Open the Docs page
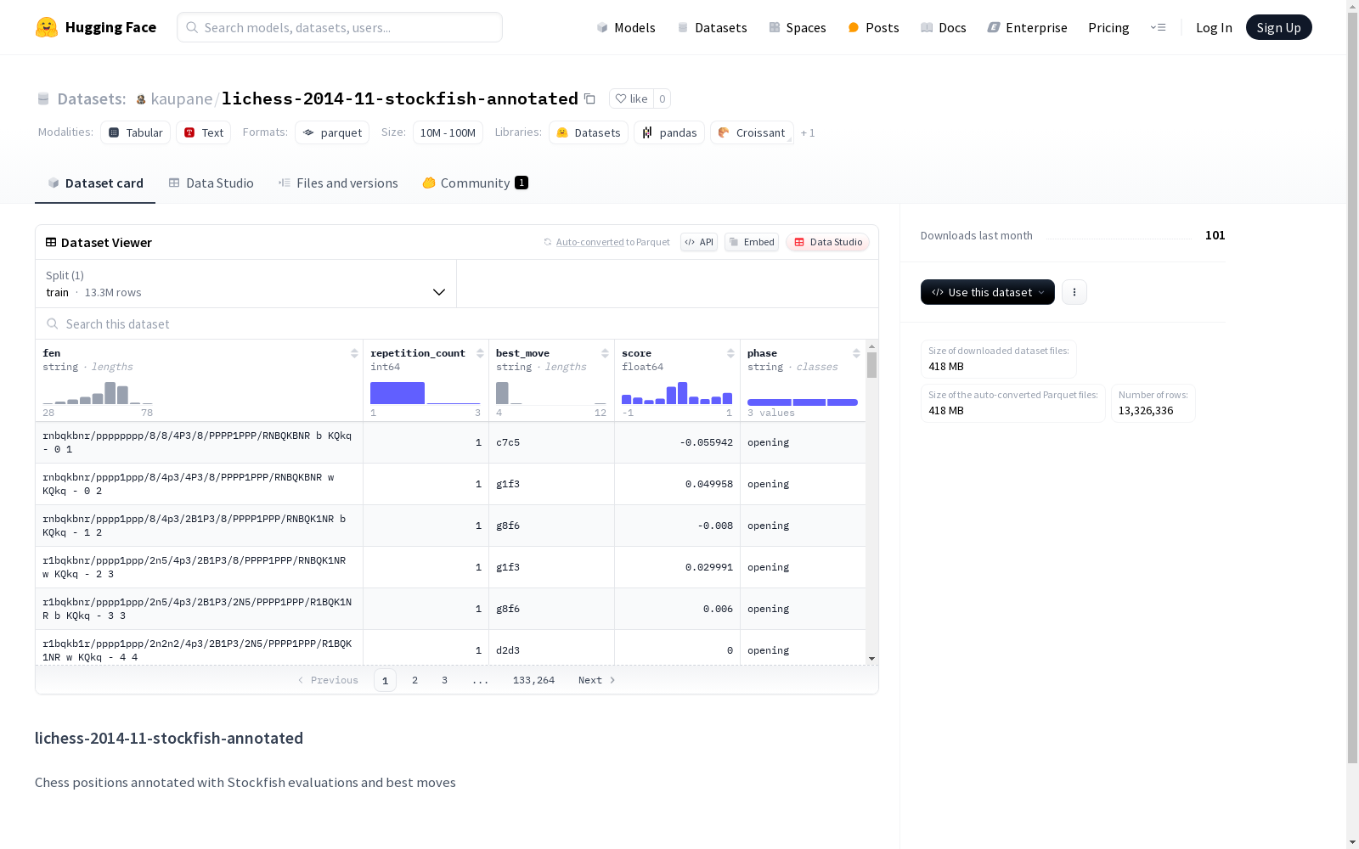This screenshot has width=1359, height=849. tap(944, 27)
